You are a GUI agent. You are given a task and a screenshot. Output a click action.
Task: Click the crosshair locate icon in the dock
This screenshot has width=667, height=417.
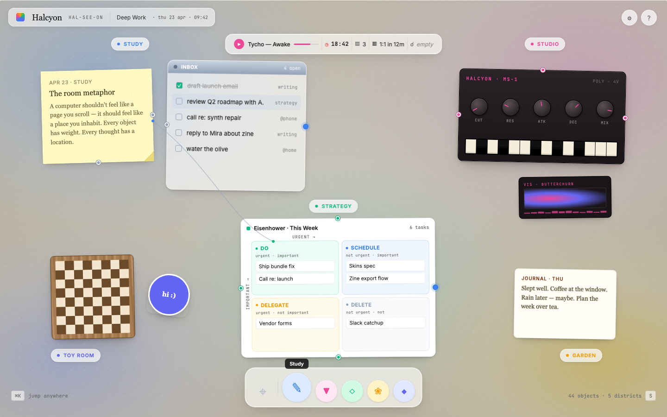pyautogui.click(x=263, y=392)
